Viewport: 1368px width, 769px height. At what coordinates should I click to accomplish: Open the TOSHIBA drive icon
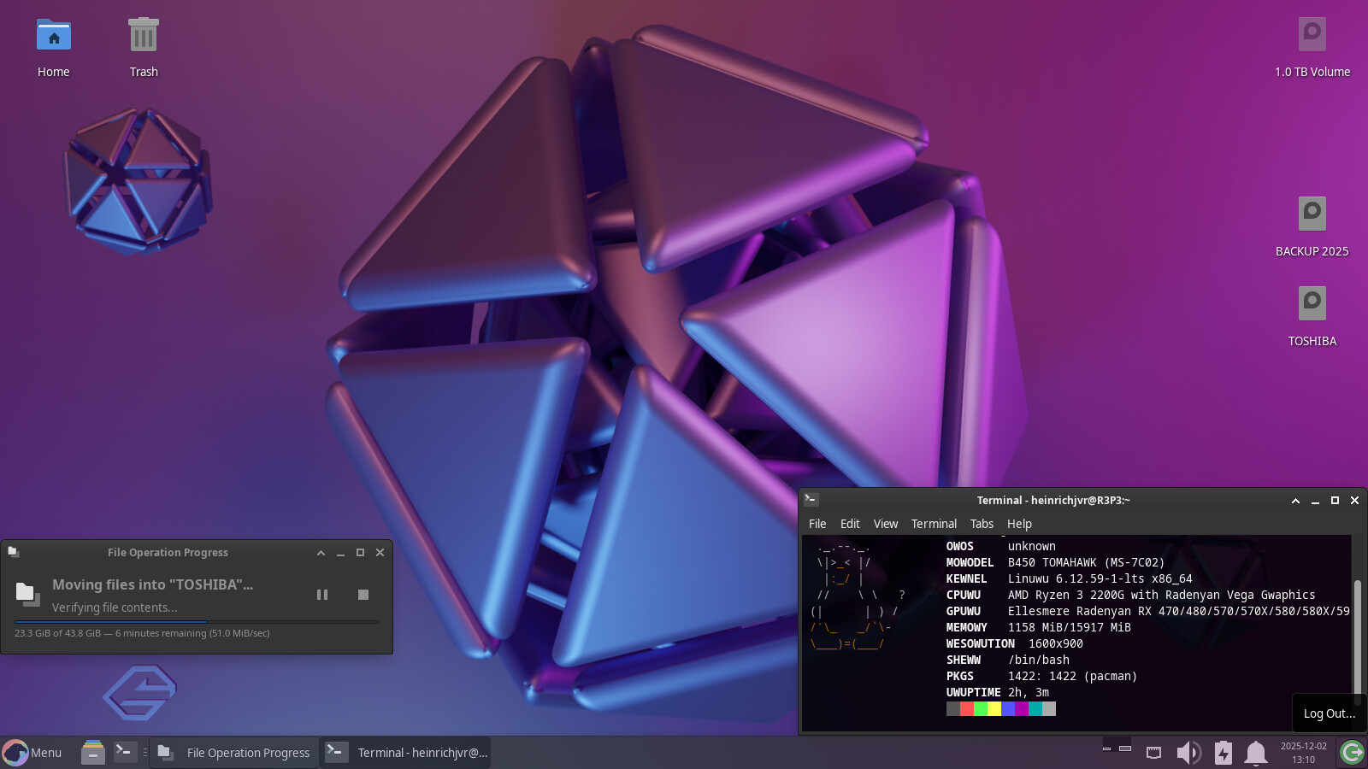tap(1312, 305)
